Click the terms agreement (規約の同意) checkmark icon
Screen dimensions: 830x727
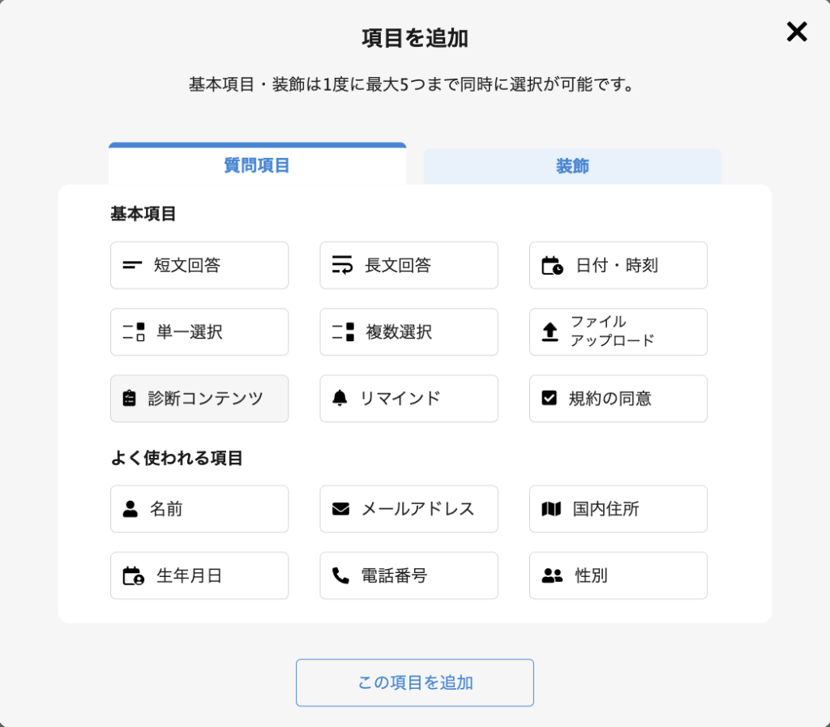pyautogui.click(x=550, y=398)
